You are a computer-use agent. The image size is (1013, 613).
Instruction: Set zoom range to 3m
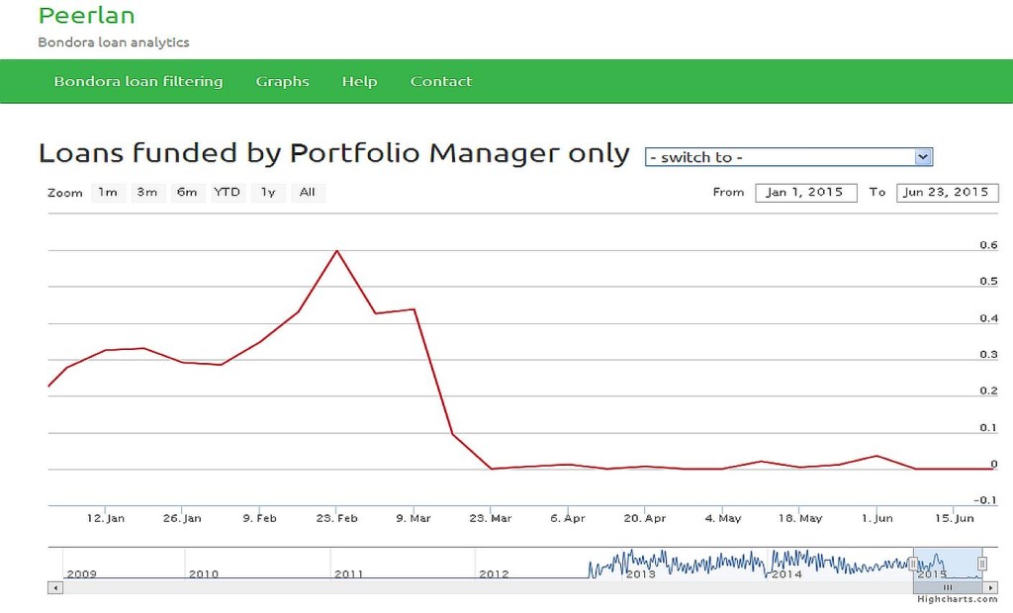click(147, 193)
